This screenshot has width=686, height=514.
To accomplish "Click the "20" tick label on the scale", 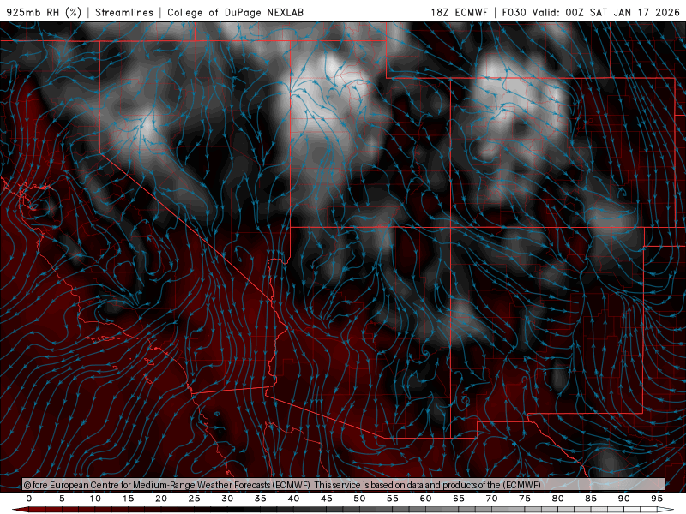I will [161, 499].
